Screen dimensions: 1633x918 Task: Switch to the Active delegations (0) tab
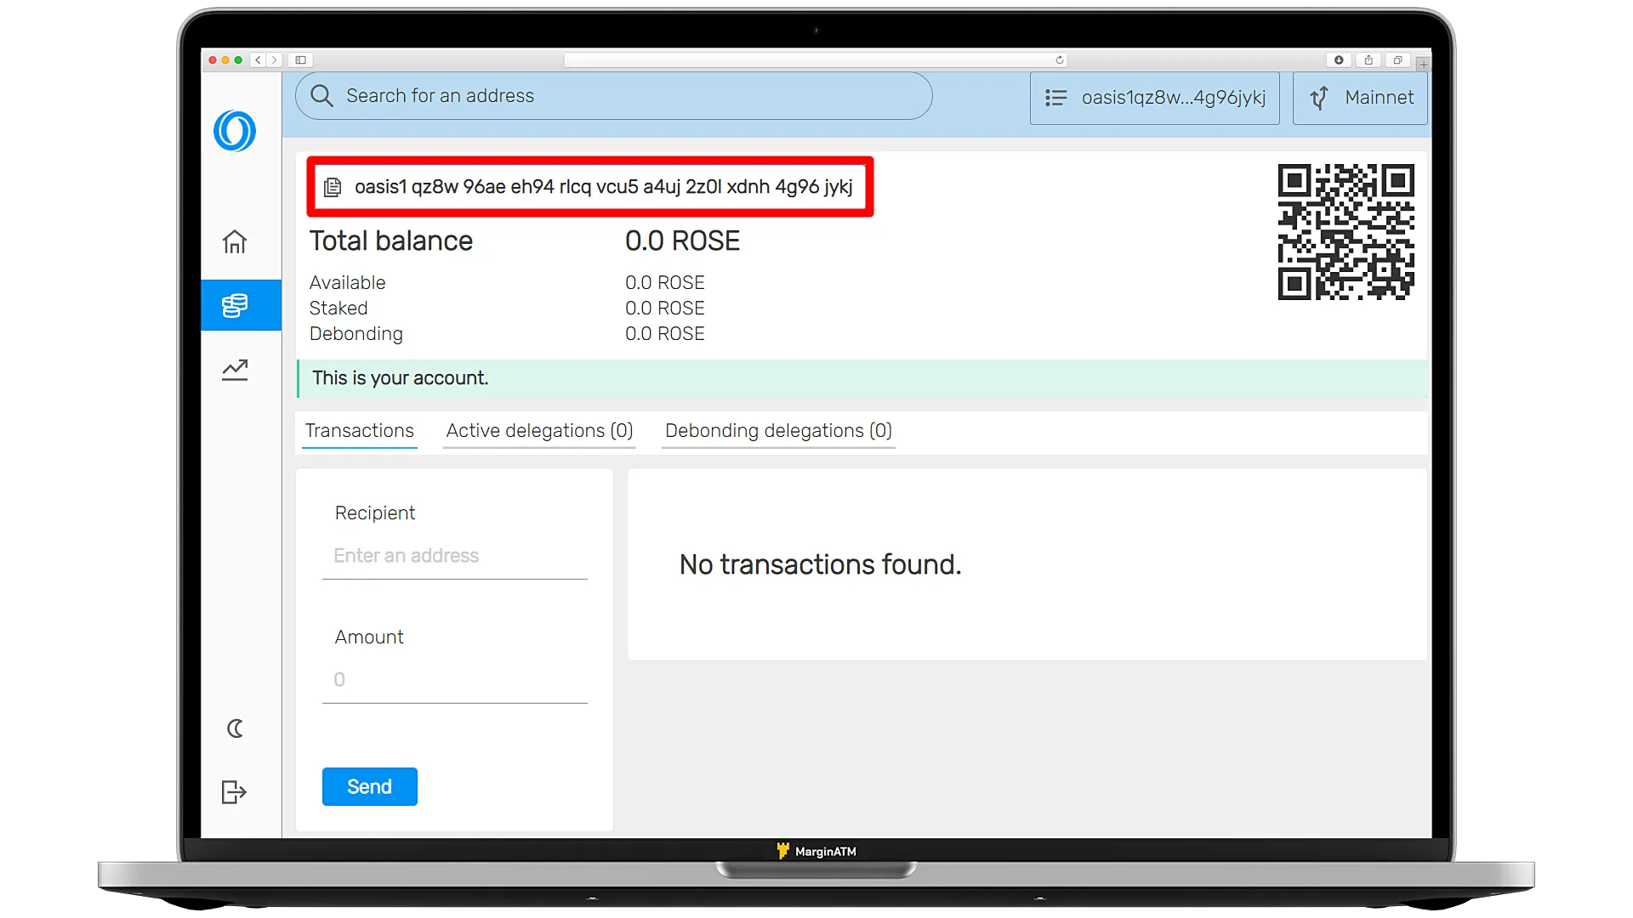coord(539,431)
